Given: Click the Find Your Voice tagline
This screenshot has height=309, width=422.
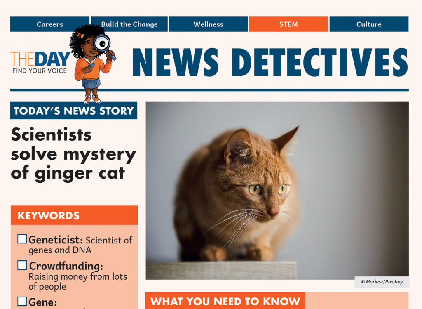Looking at the screenshot, I should pyautogui.click(x=40, y=71).
